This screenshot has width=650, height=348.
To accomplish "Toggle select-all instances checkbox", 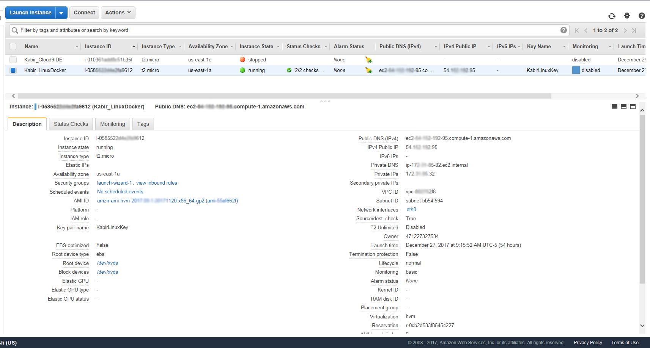I will [13, 46].
